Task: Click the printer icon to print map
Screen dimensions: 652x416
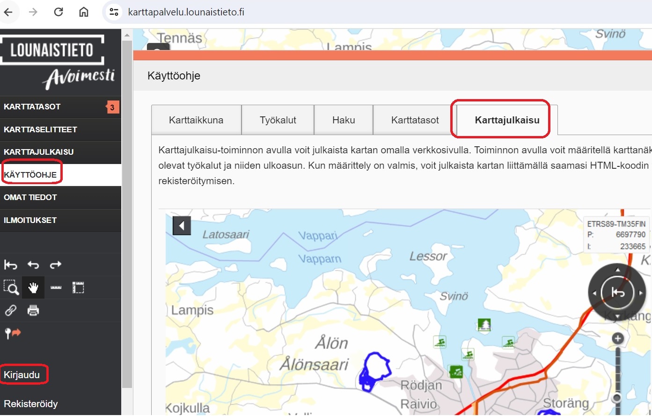Action: (33, 310)
